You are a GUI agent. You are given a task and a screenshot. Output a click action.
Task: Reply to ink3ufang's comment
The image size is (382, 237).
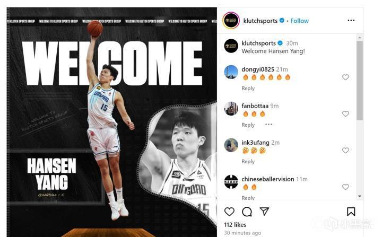(248, 161)
